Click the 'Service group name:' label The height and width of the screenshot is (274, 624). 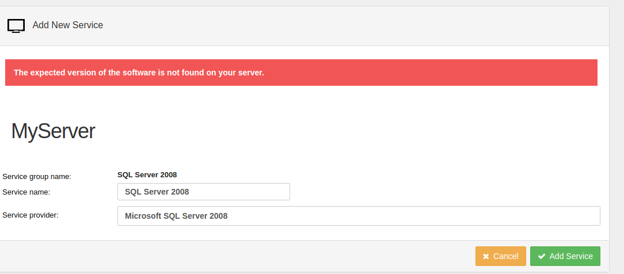pos(37,177)
